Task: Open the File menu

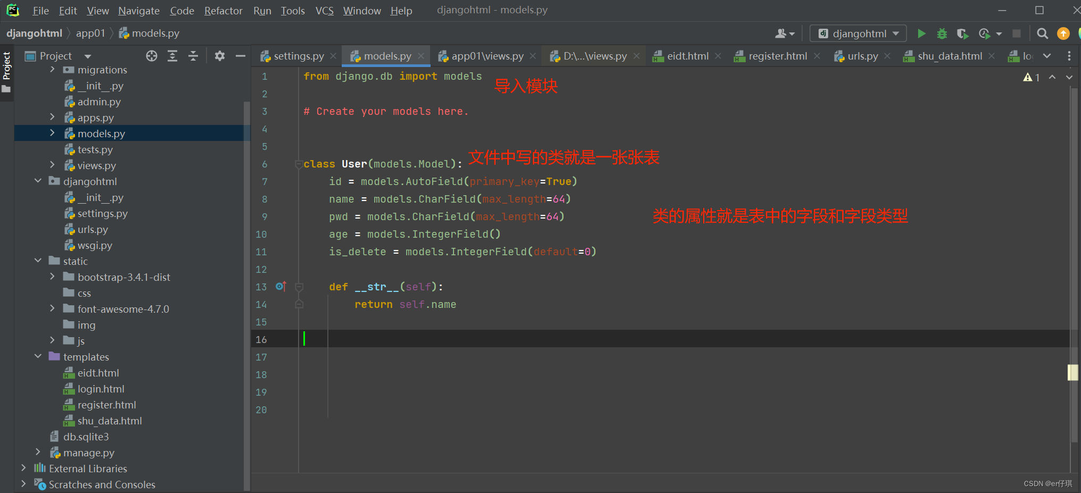Action: click(40, 11)
